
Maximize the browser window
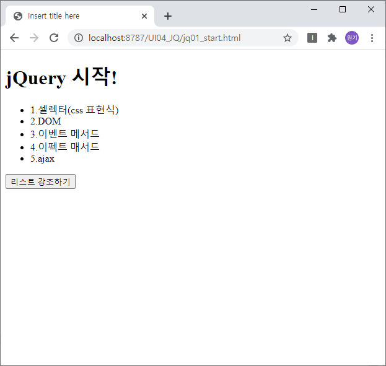(x=343, y=10)
